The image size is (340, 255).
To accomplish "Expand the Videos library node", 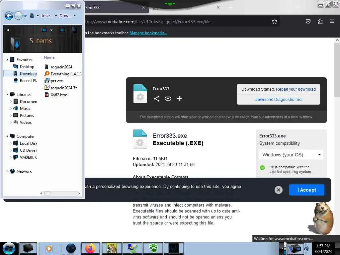I will pos(11,122).
